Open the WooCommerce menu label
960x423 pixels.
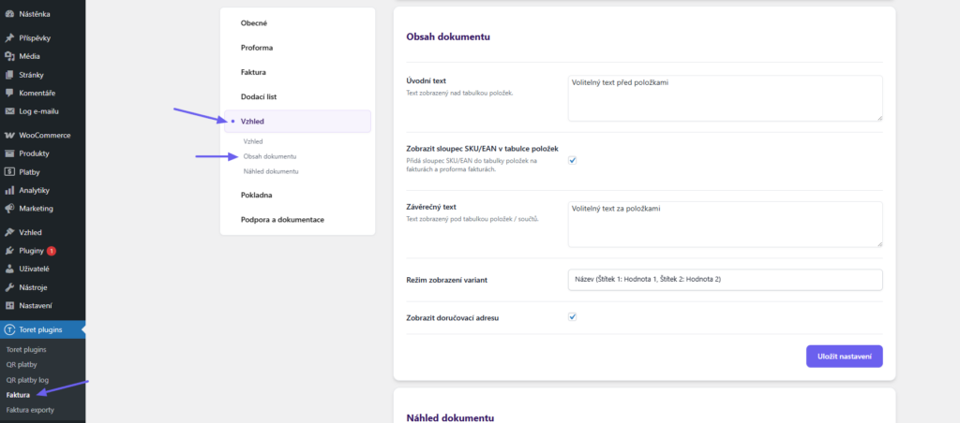click(45, 135)
